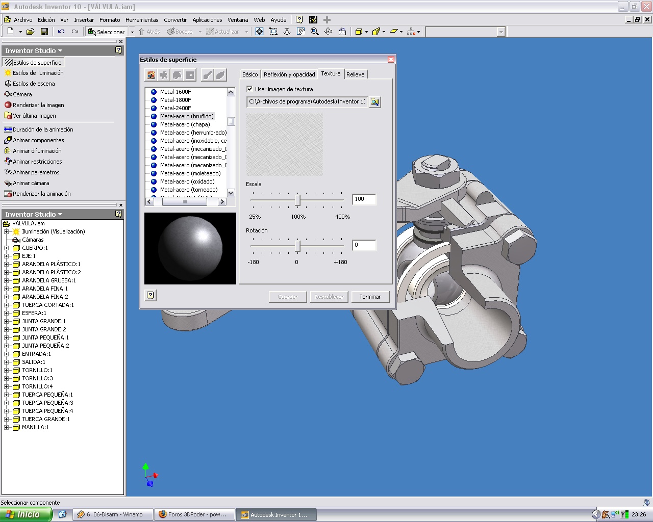The image size is (653, 522).
Task: Click the Rotación slider handle
Action: point(297,247)
